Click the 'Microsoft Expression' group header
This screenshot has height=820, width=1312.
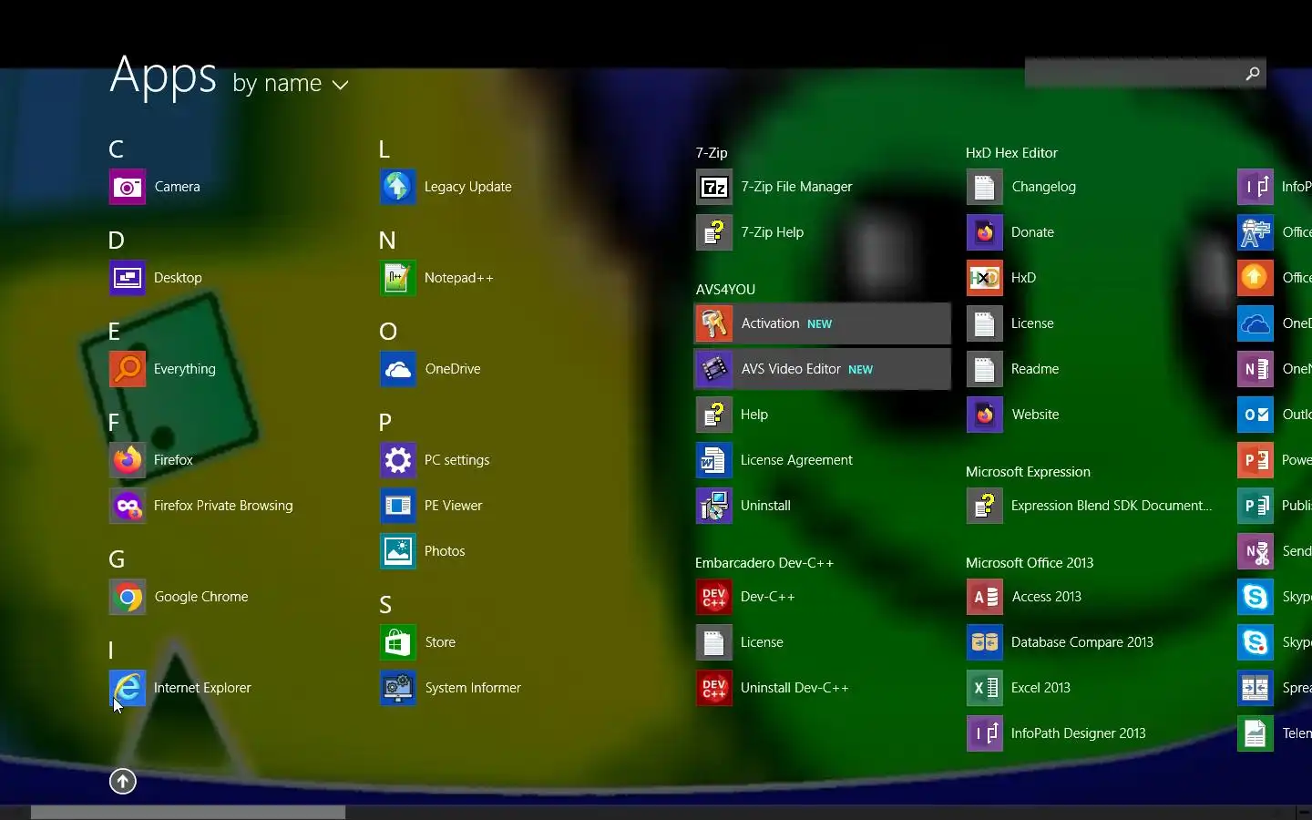(1028, 472)
